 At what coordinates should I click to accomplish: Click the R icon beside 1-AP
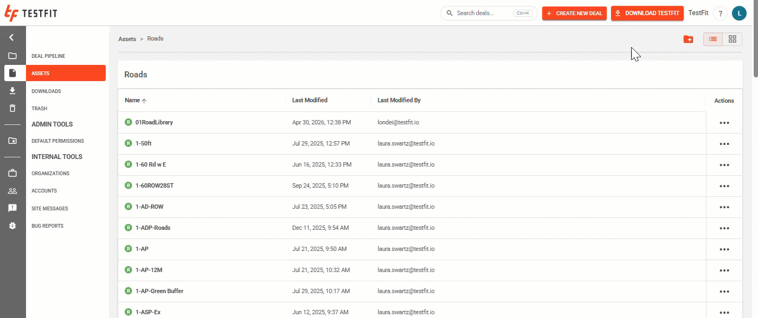tap(129, 249)
